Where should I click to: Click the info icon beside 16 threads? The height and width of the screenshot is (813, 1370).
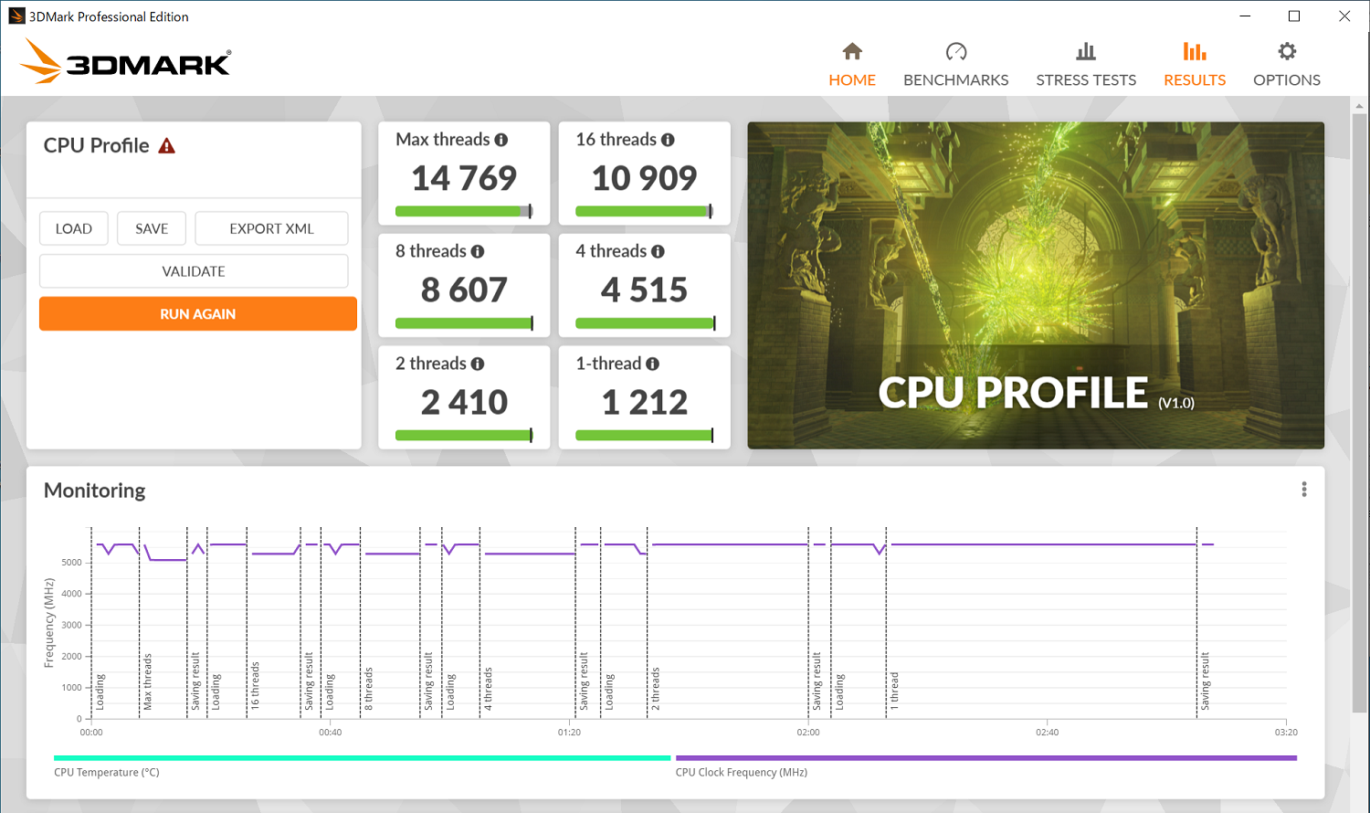[668, 140]
